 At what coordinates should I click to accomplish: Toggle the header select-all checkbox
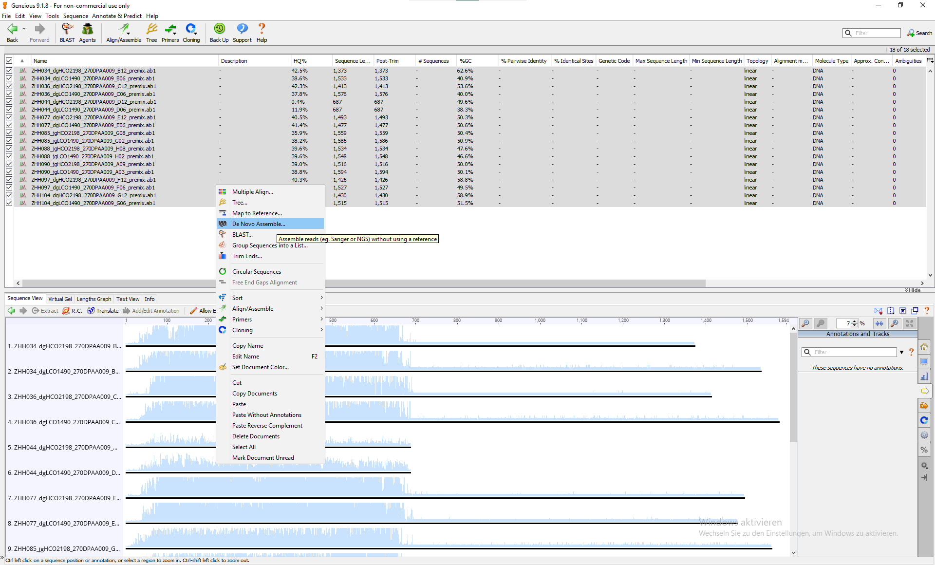pyautogui.click(x=9, y=61)
